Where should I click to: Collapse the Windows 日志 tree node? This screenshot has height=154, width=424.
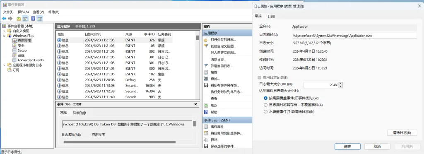click(4, 36)
